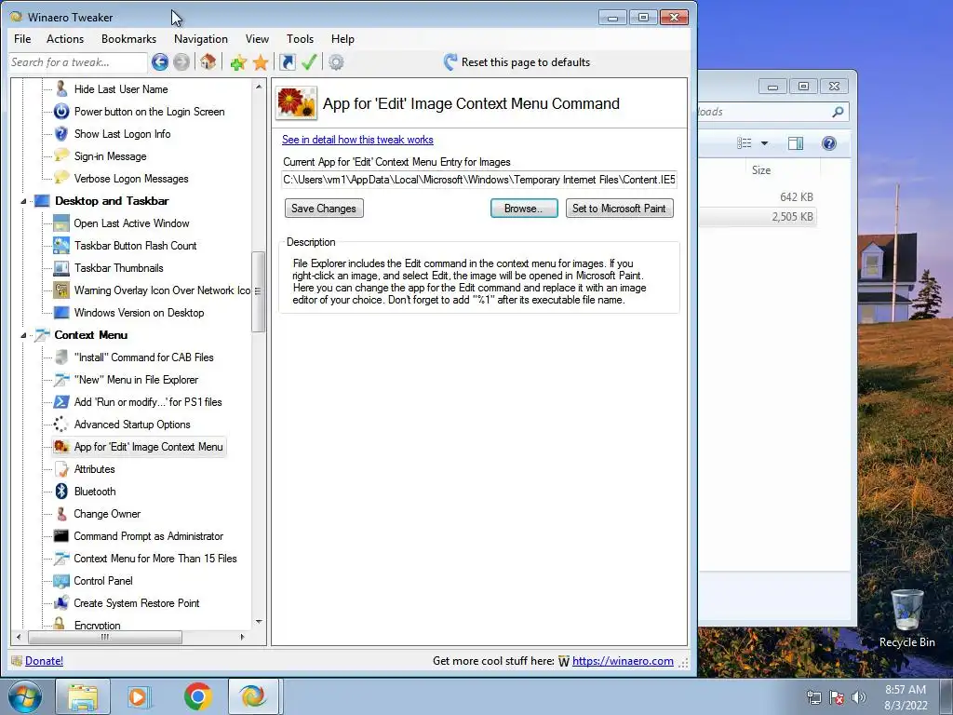Click tree scrollbar down arrow

[259, 622]
